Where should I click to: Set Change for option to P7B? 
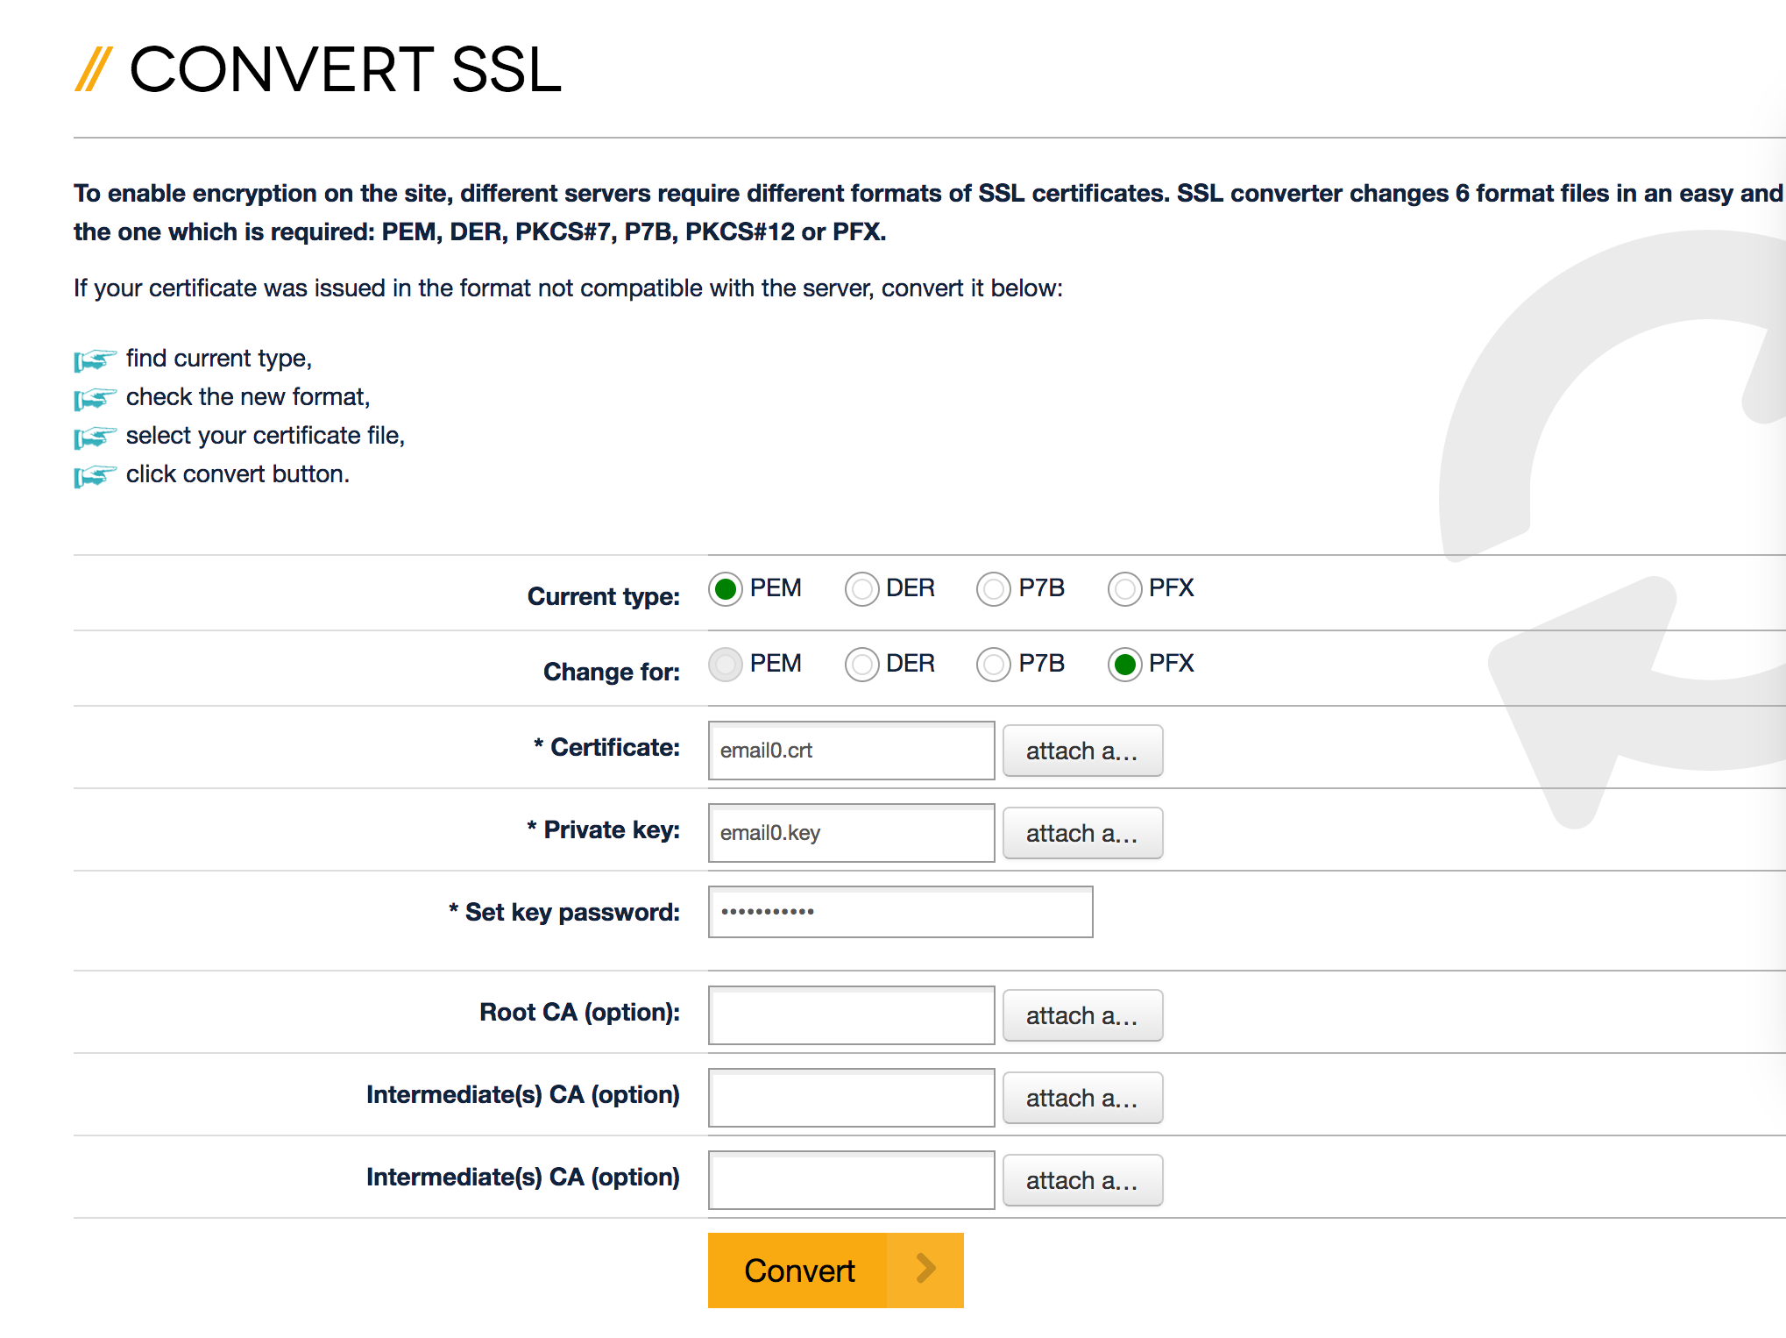[x=993, y=665]
